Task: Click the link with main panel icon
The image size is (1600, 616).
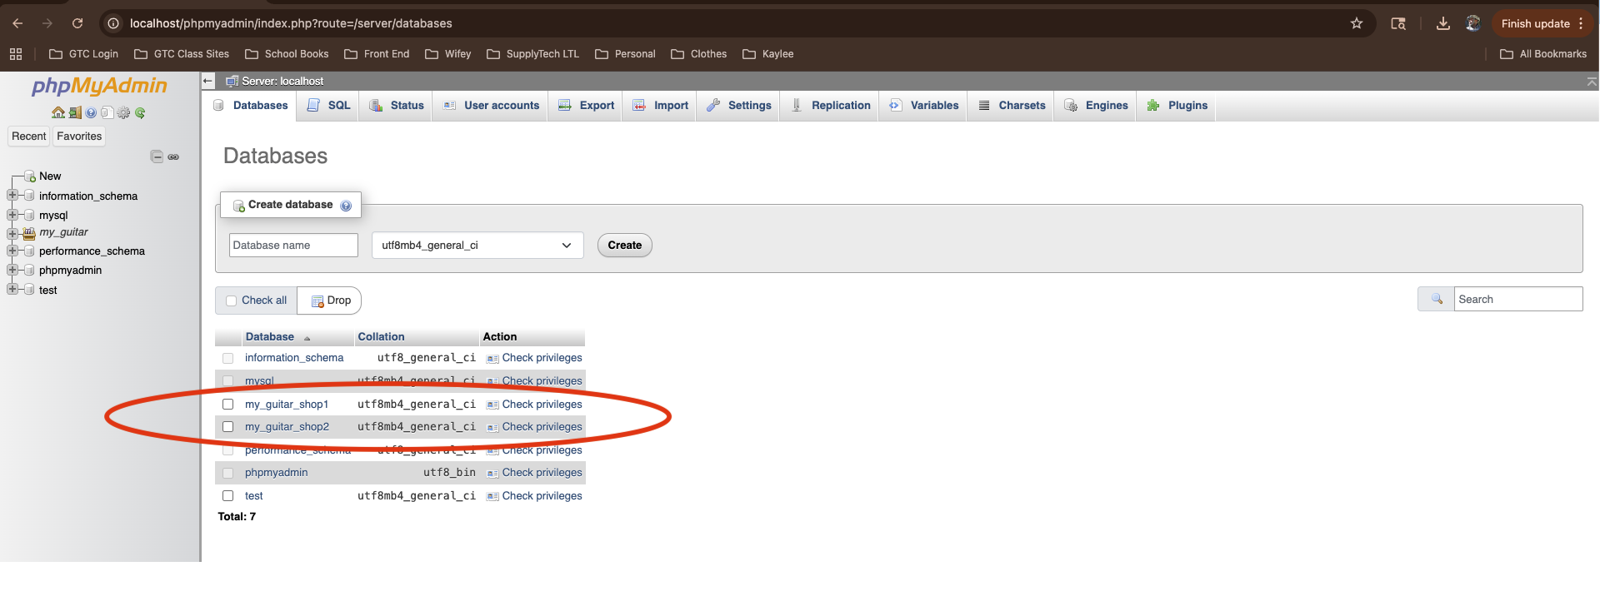Action: tap(173, 156)
